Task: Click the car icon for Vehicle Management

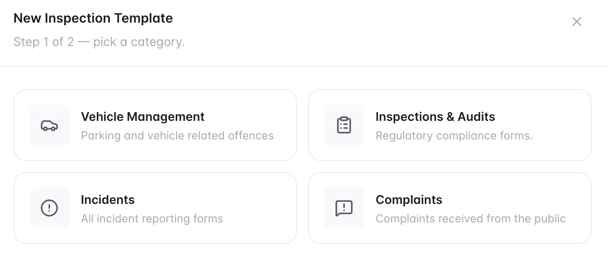Action: coord(49,125)
